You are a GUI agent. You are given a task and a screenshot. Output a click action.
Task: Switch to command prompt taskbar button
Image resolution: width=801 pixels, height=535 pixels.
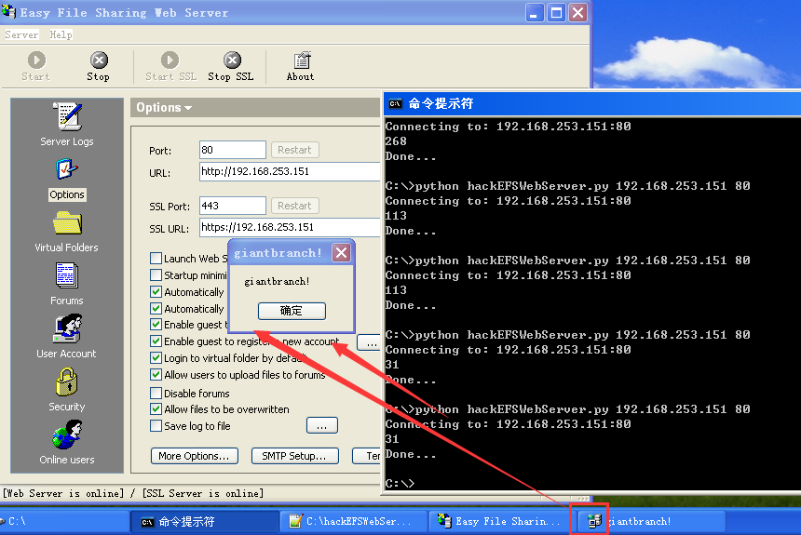click(x=204, y=521)
